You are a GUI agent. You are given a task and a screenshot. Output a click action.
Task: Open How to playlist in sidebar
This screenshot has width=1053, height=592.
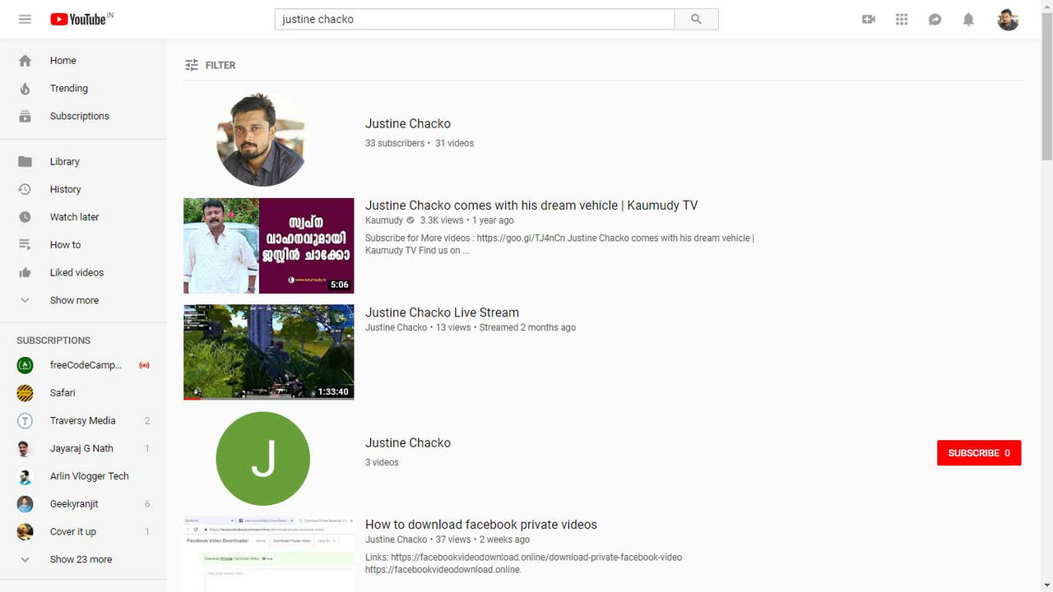(x=65, y=244)
